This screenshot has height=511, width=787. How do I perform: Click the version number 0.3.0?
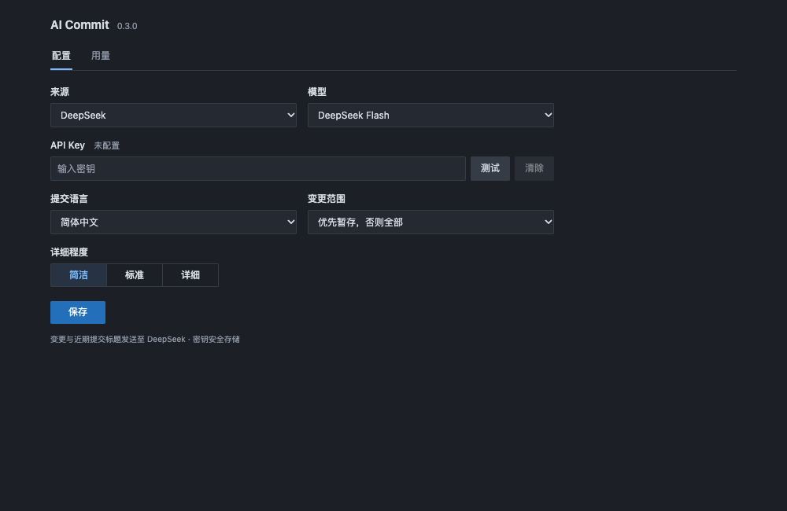127,26
